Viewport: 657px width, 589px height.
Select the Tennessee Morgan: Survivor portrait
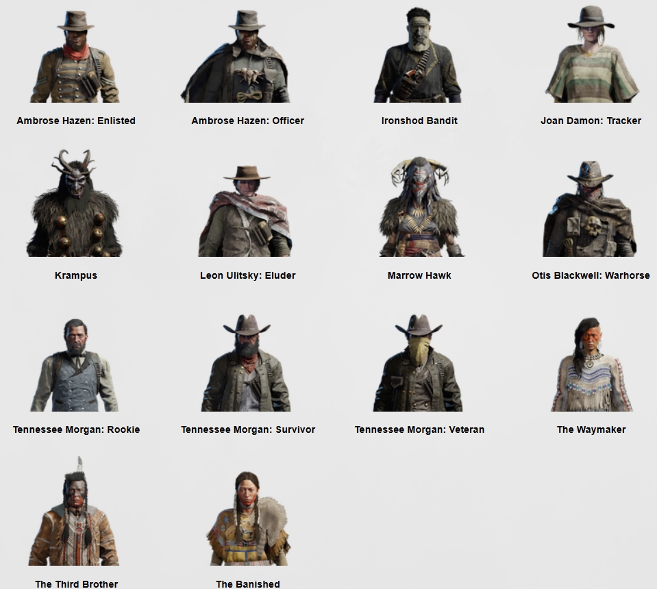point(247,363)
